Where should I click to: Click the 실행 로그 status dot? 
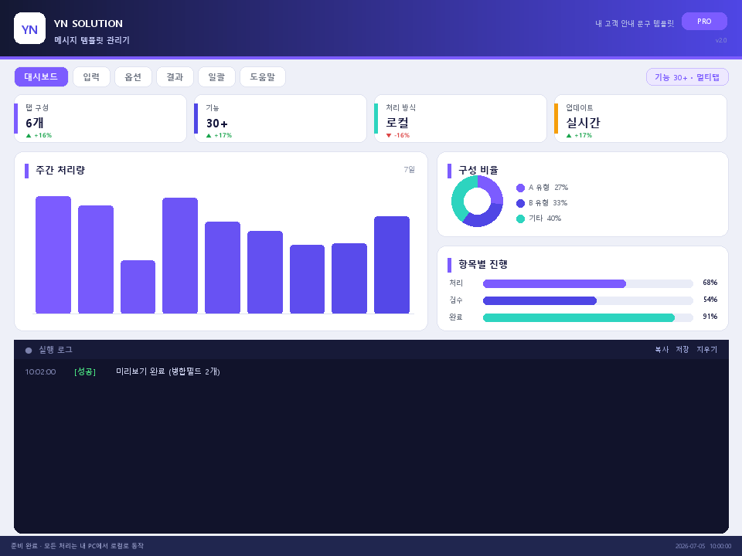pyautogui.click(x=29, y=351)
